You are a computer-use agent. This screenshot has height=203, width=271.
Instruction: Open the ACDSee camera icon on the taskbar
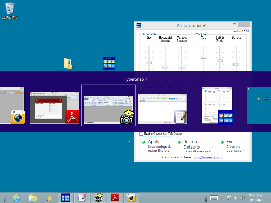coord(131,197)
